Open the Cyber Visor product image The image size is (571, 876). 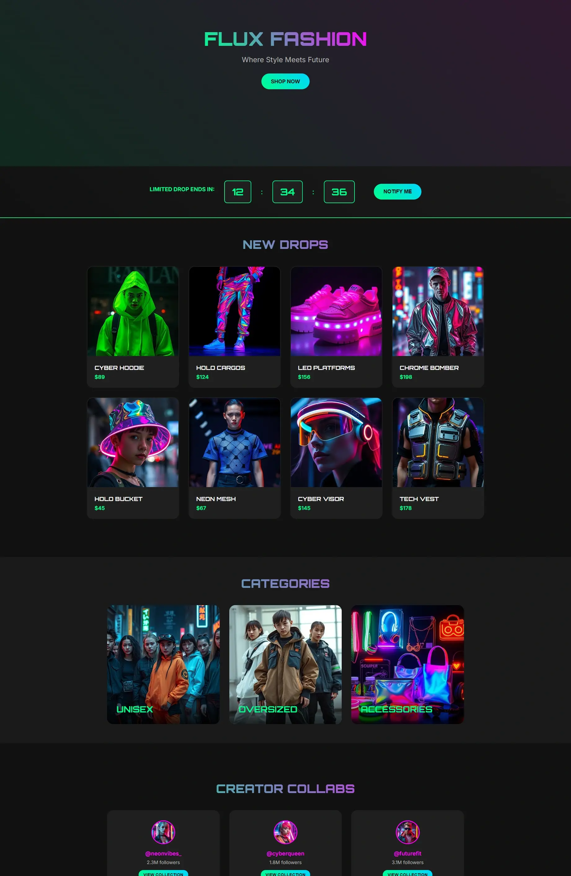336,442
